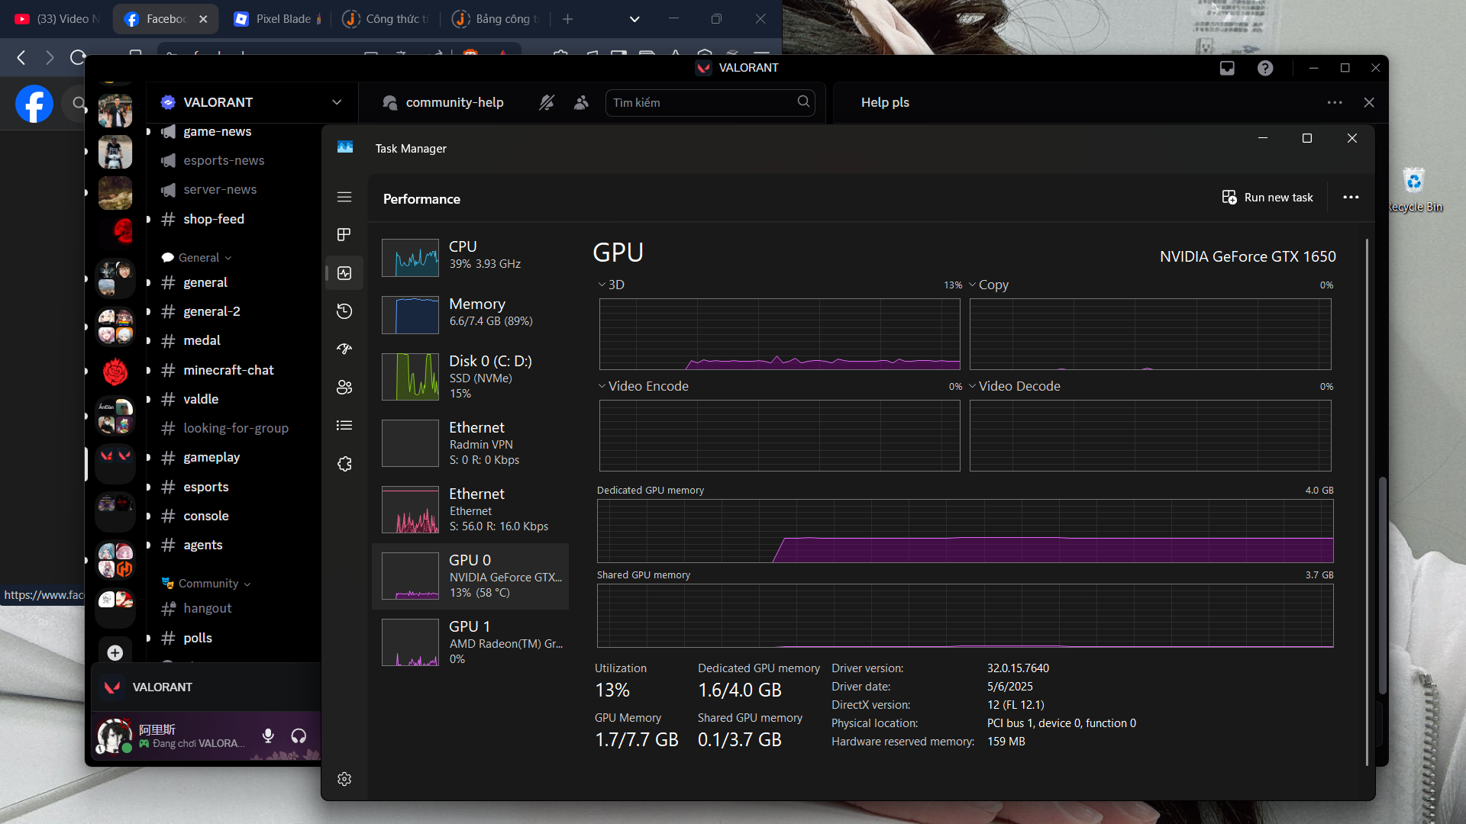This screenshot has height=824, width=1466.
Task: Select the GPU 1 AMD Radeon entry
Action: click(471, 642)
